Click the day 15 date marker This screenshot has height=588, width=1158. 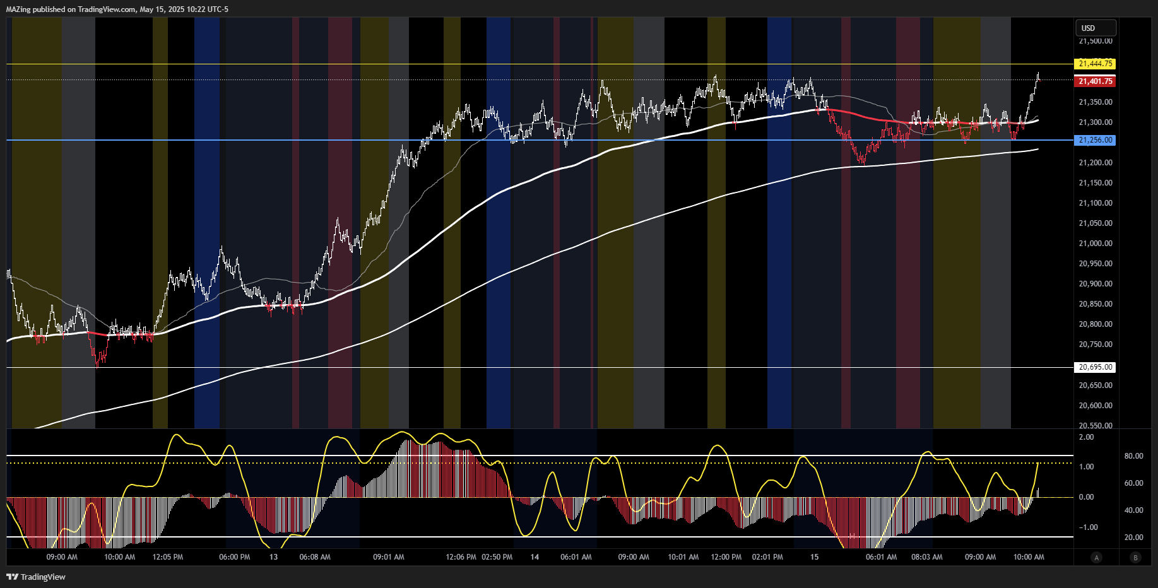[815, 557]
